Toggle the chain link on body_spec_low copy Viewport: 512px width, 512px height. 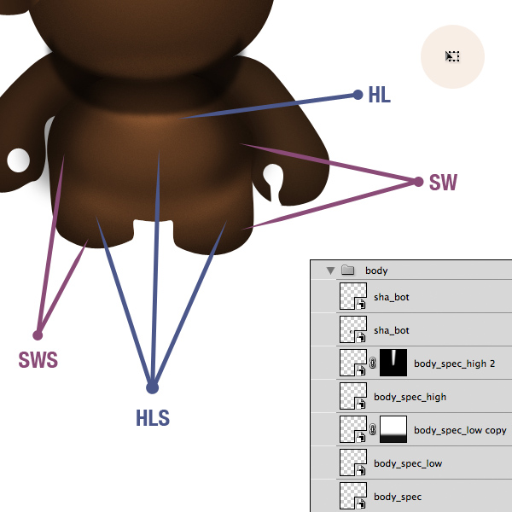pos(373,429)
